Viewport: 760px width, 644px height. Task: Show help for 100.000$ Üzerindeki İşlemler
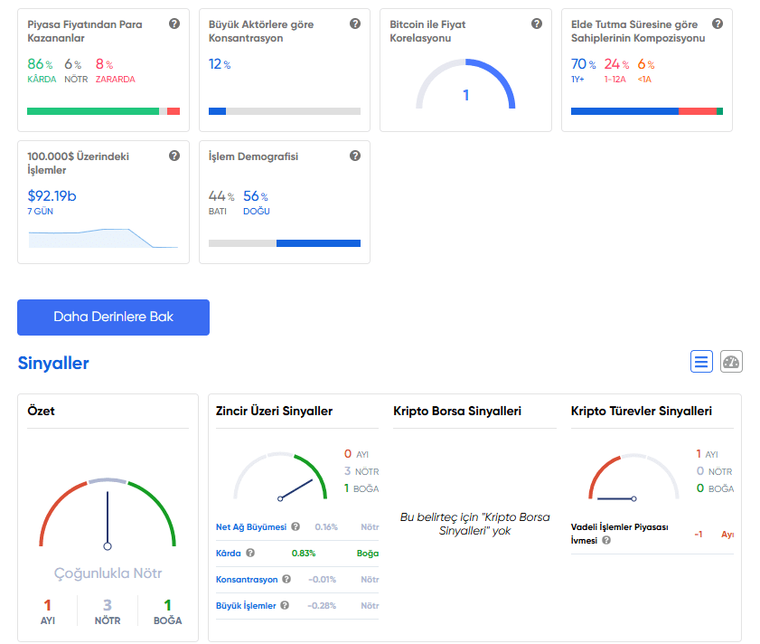coord(174,156)
